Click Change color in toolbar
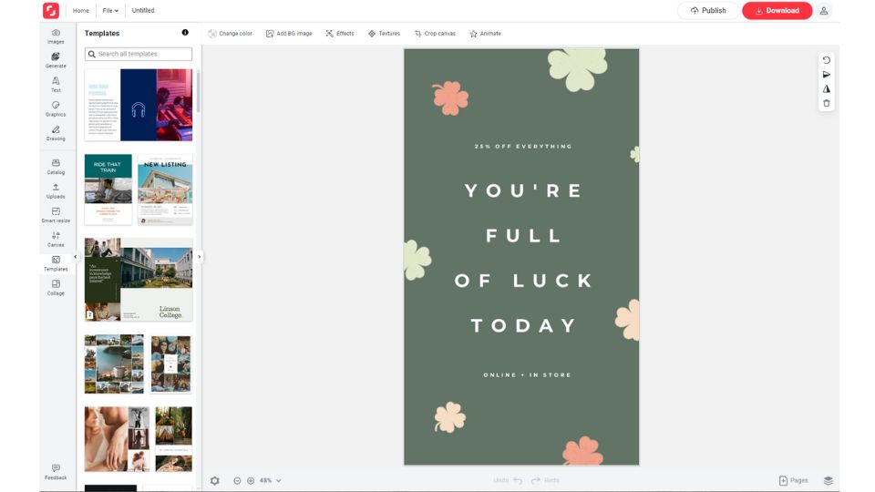Image resolution: width=875 pixels, height=492 pixels. (230, 34)
